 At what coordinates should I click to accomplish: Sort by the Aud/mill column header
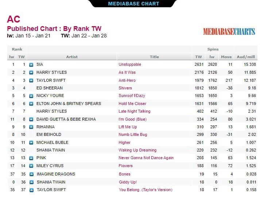pyautogui.click(x=246, y=57)
